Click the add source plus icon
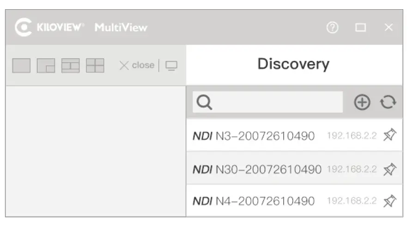This screenshot has width=413, height=227. 362,102
